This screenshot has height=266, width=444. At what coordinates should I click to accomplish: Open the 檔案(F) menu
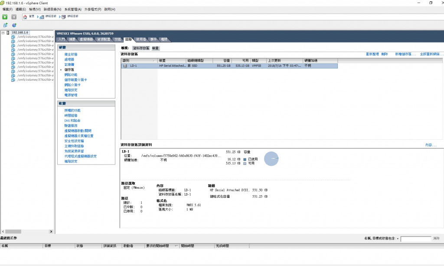click(7, 10)
